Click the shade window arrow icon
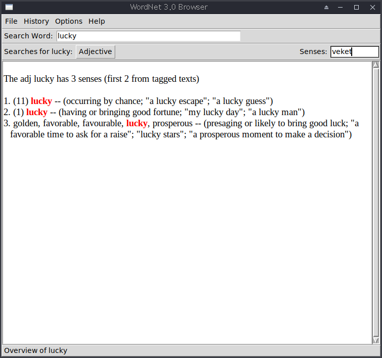The width and height of the screenshot is (382, 358). pos(326,7)
